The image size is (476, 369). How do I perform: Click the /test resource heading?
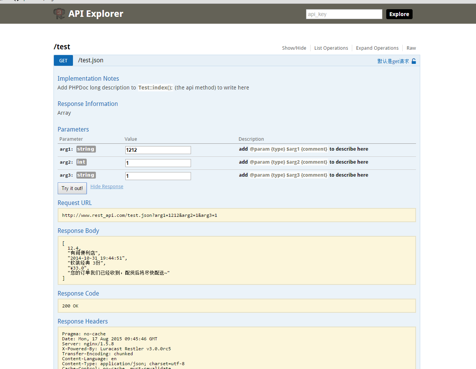(x=62, y=47)
